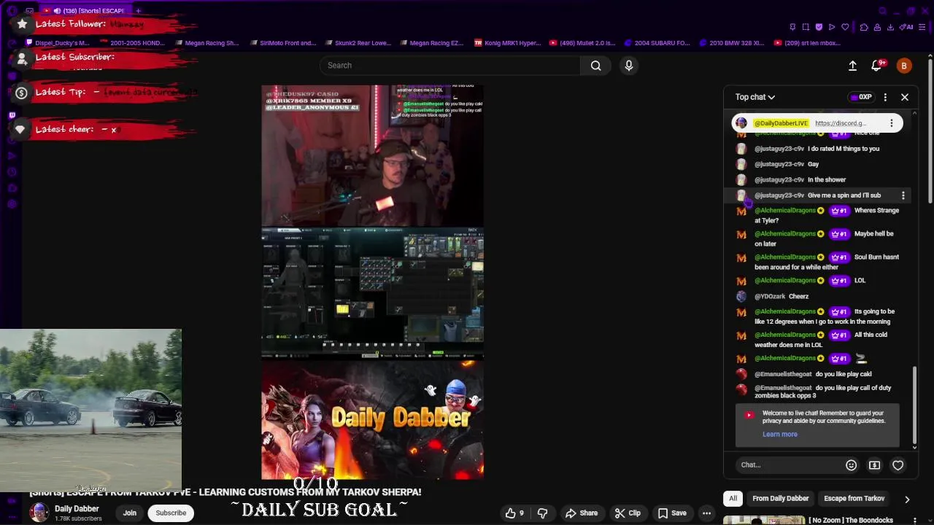Click browser player/flow arrow icon

pyautogui.click(x=832, y=27)
